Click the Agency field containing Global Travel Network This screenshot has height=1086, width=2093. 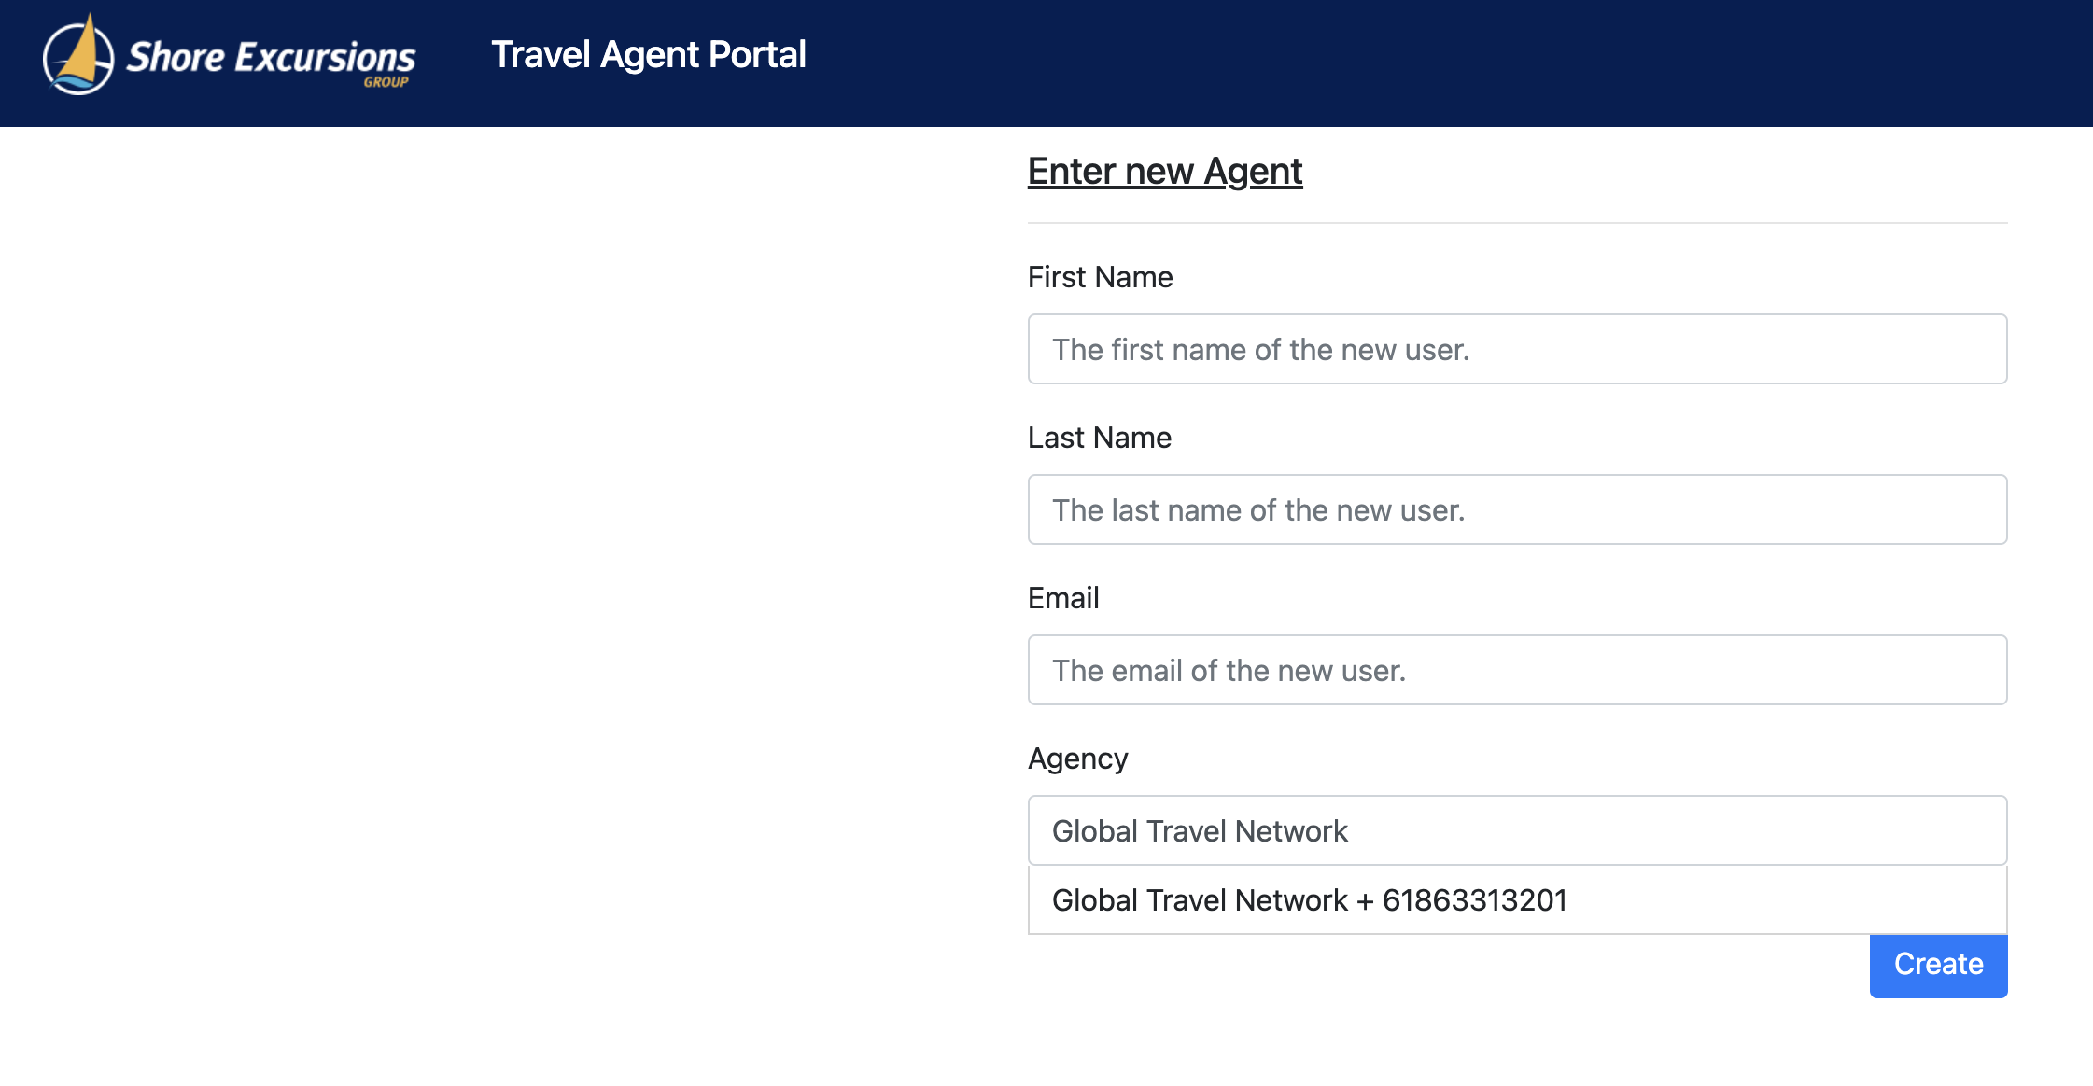coord(1517,830)
